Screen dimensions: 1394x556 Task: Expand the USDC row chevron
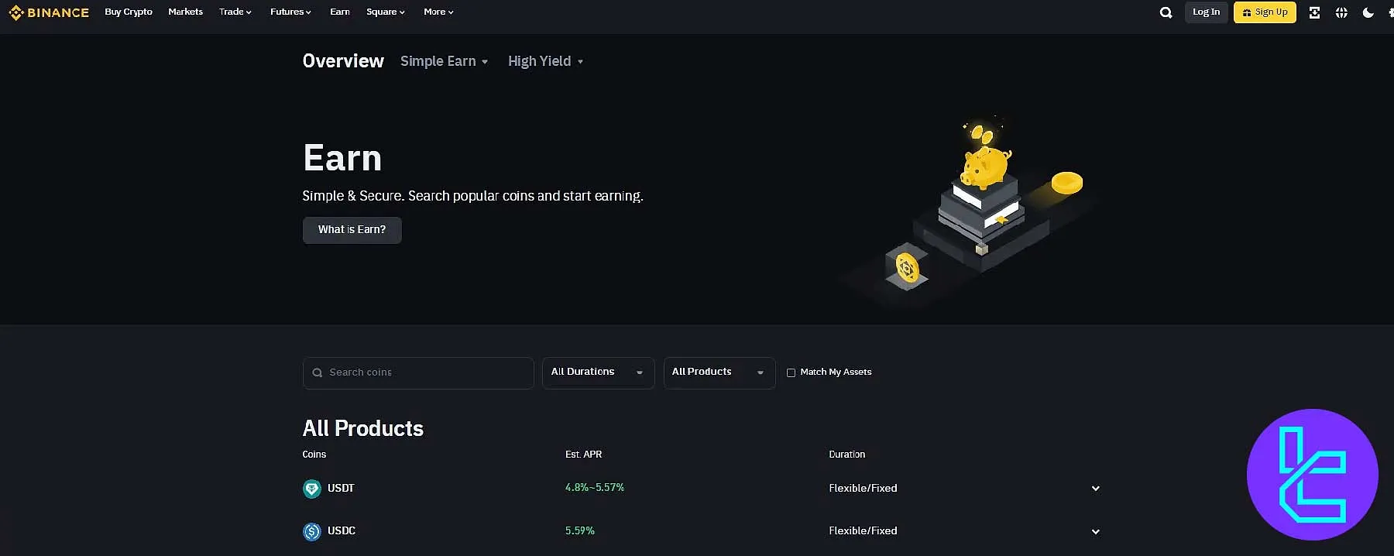point(1095,531)
